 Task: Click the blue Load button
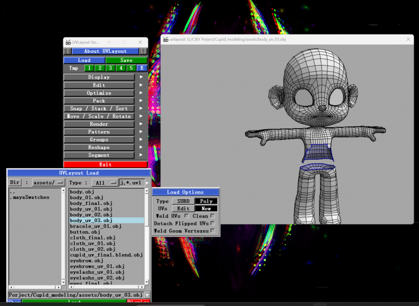click(84, 60)
